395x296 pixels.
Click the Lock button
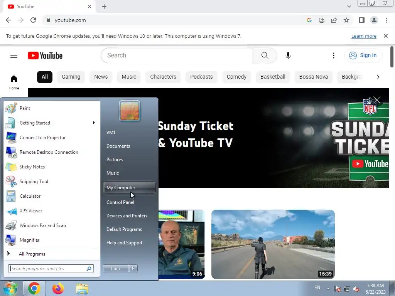pyautogui.click(x=116, y=269)
